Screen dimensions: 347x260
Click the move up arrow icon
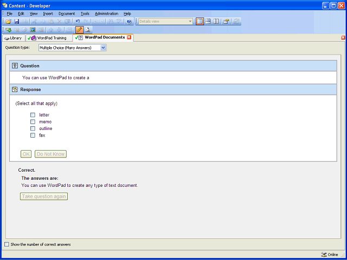[x=51, y=30]
